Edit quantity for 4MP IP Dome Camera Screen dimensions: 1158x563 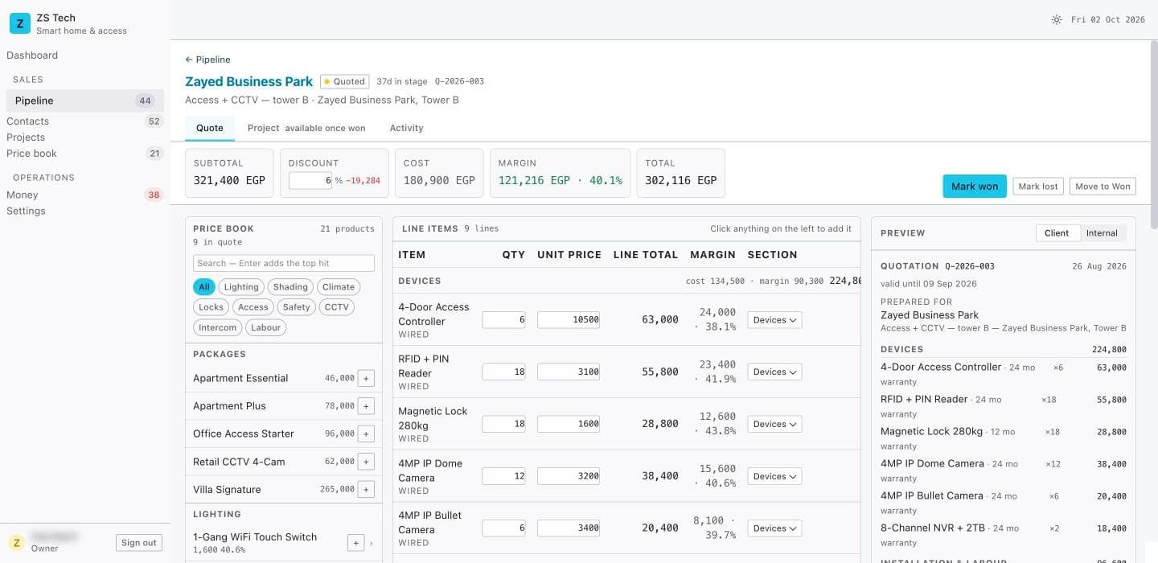(505, 476)
